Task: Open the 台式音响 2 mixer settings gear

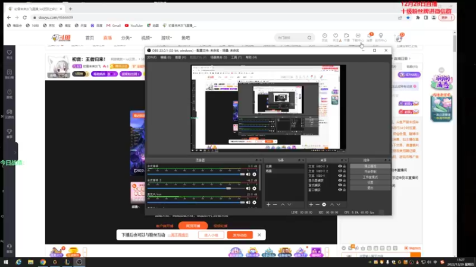Action: [255, 188]
